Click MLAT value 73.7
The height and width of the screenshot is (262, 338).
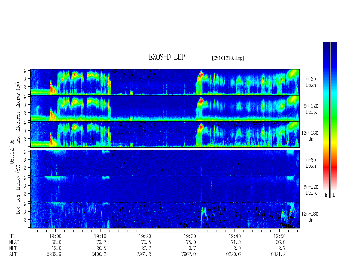pyautogui.click(x=101, y=242)
